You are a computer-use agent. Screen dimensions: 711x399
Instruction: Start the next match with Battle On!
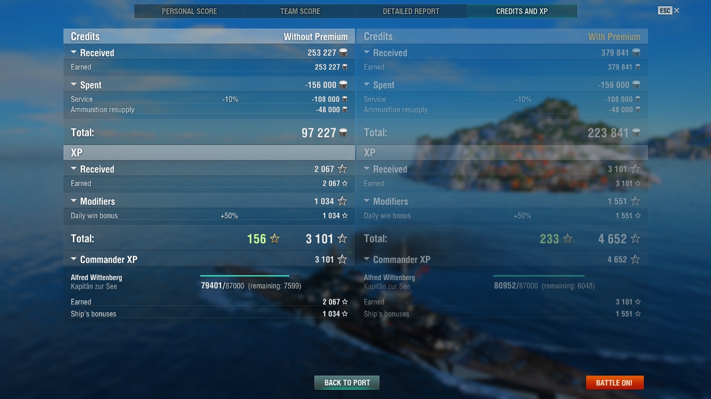pyautogui.click(x=614, y=383)
